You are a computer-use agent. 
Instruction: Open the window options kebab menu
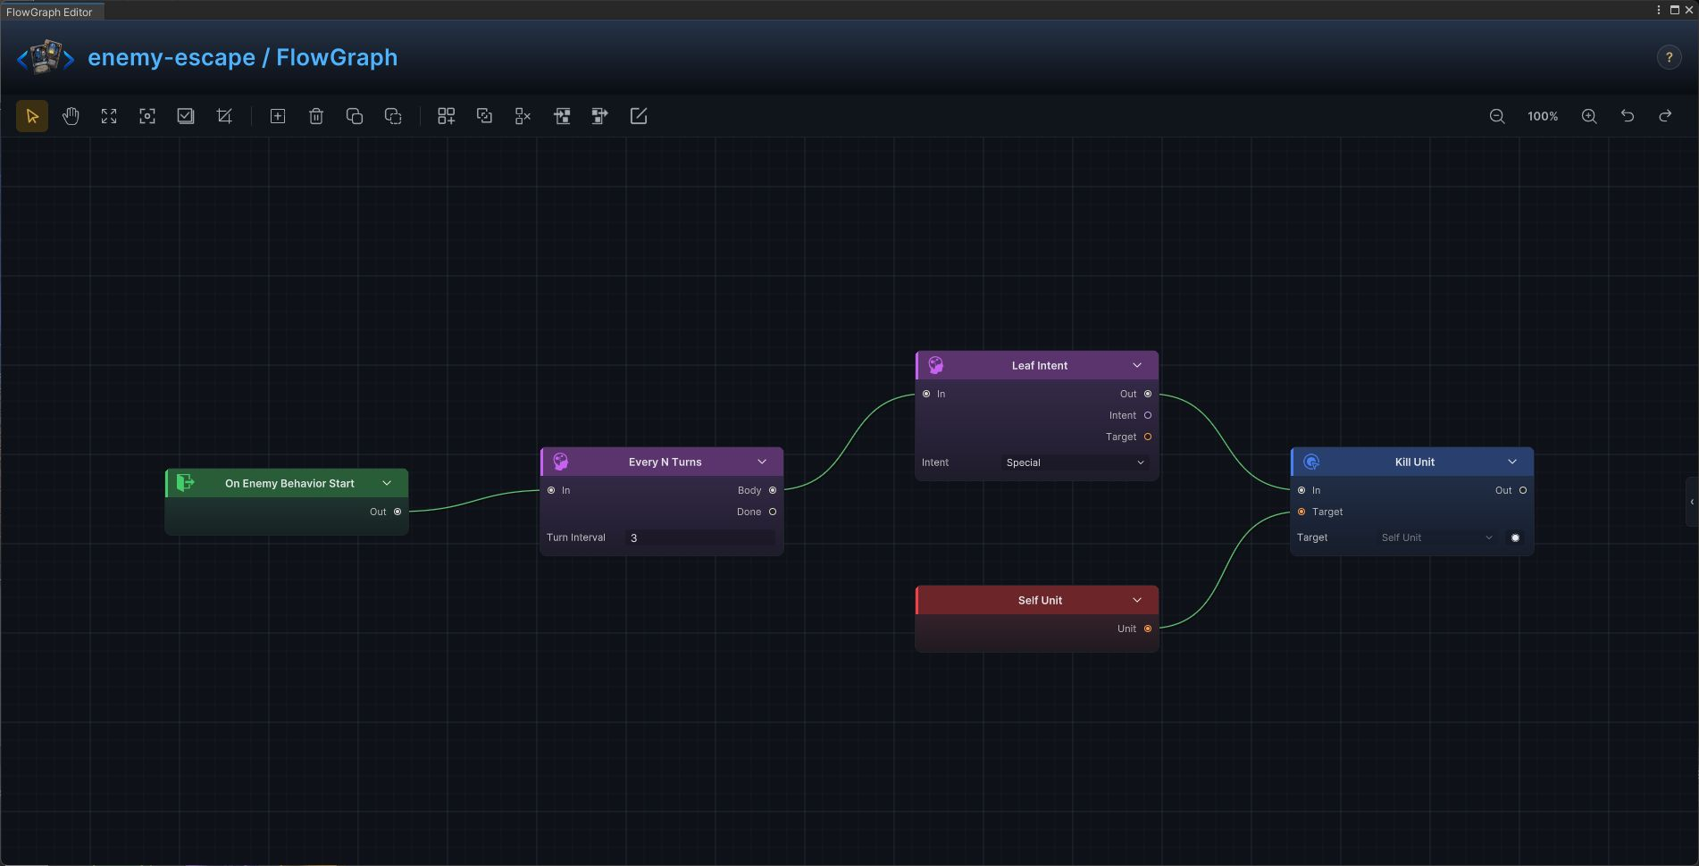1659,10
